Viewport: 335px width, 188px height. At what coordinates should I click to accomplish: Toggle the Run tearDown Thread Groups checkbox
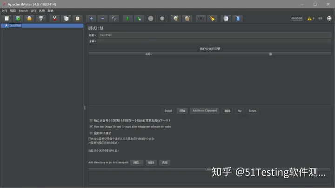pyautogui.click(x=91, y=127)
